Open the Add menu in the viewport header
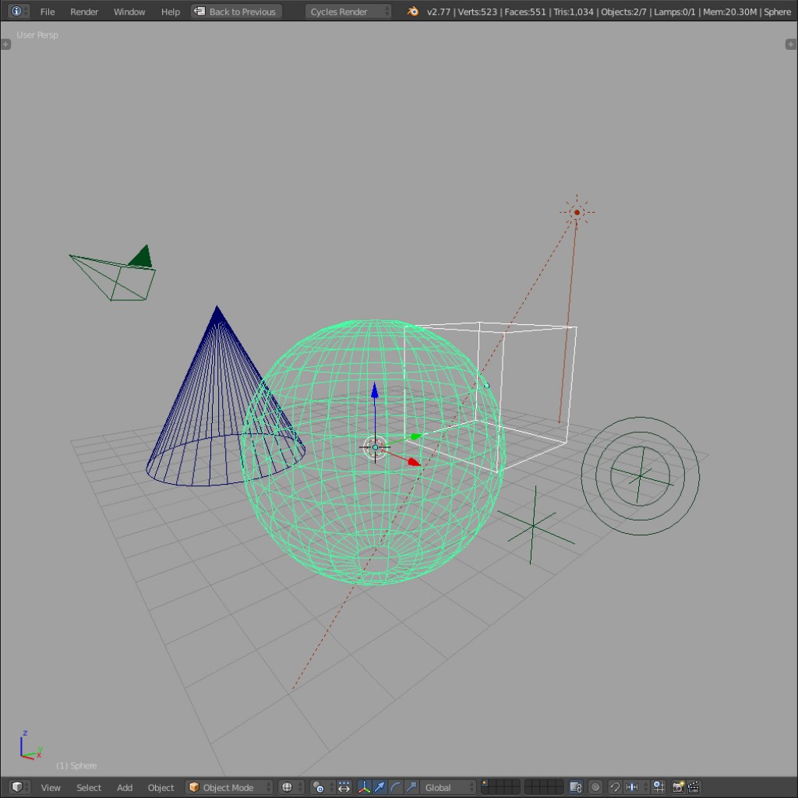Viewport: 798px width, 798px height. click(124, 788)
